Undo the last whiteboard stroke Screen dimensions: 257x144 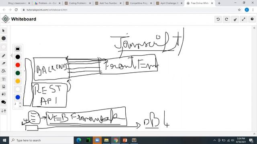218,19
